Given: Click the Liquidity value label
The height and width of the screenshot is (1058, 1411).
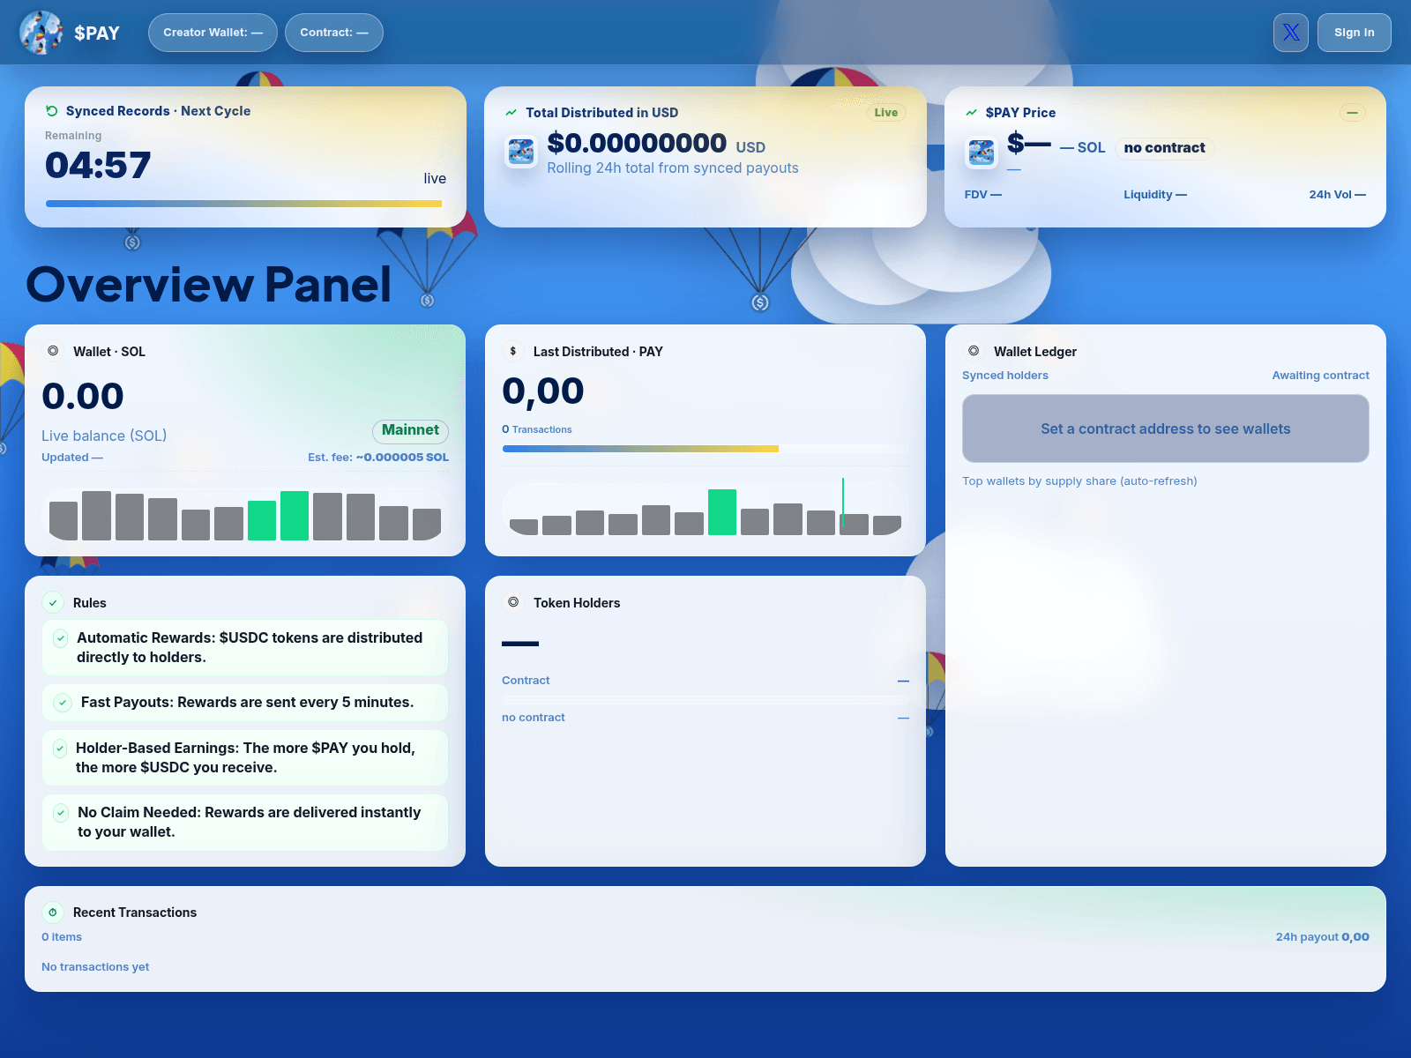Looking at the screenshot, I should coord(1155,195).
